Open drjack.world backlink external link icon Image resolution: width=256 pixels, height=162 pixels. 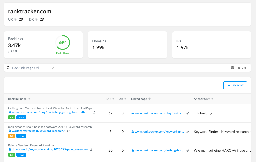pos(91,150)
